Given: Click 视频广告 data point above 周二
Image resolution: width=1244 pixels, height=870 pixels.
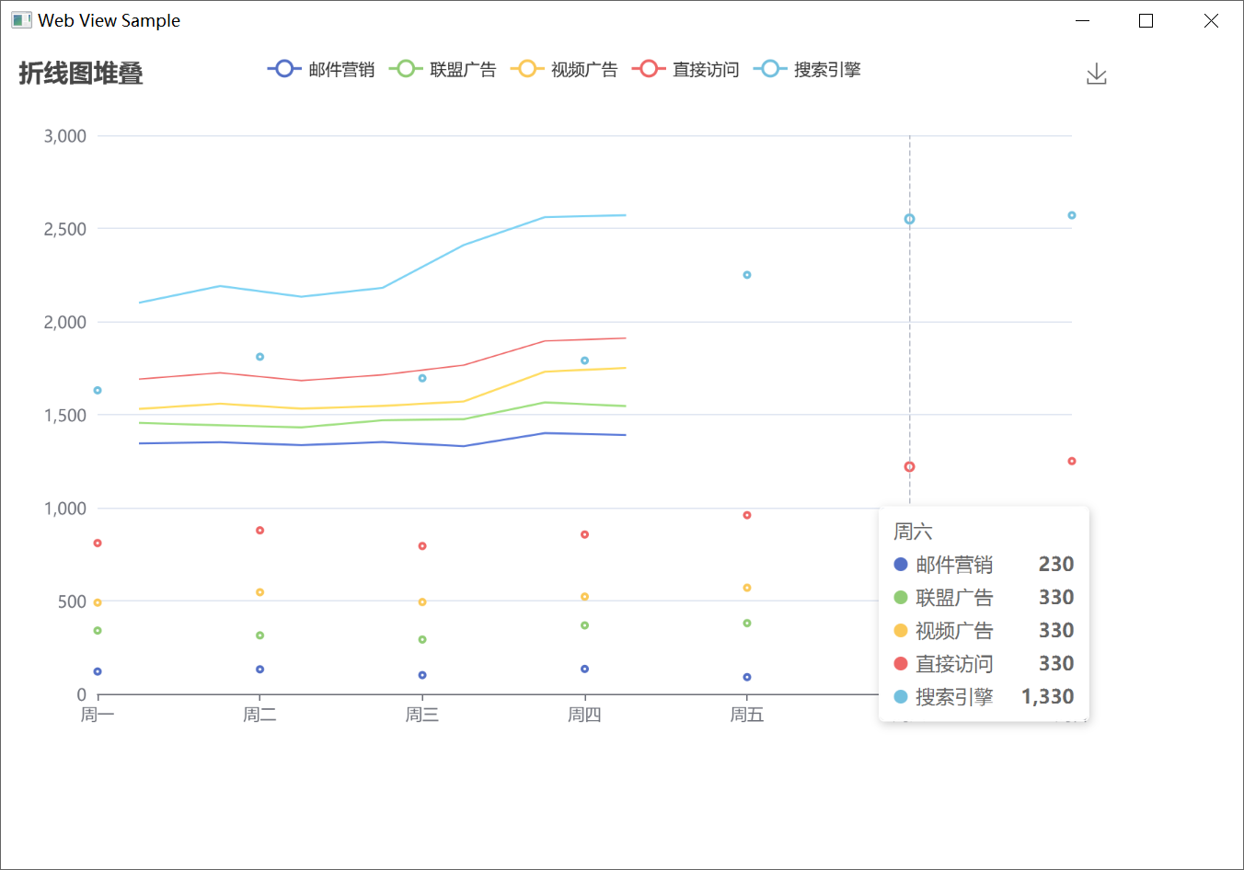Looking at the screenshot, I should (x=259, y=592).
